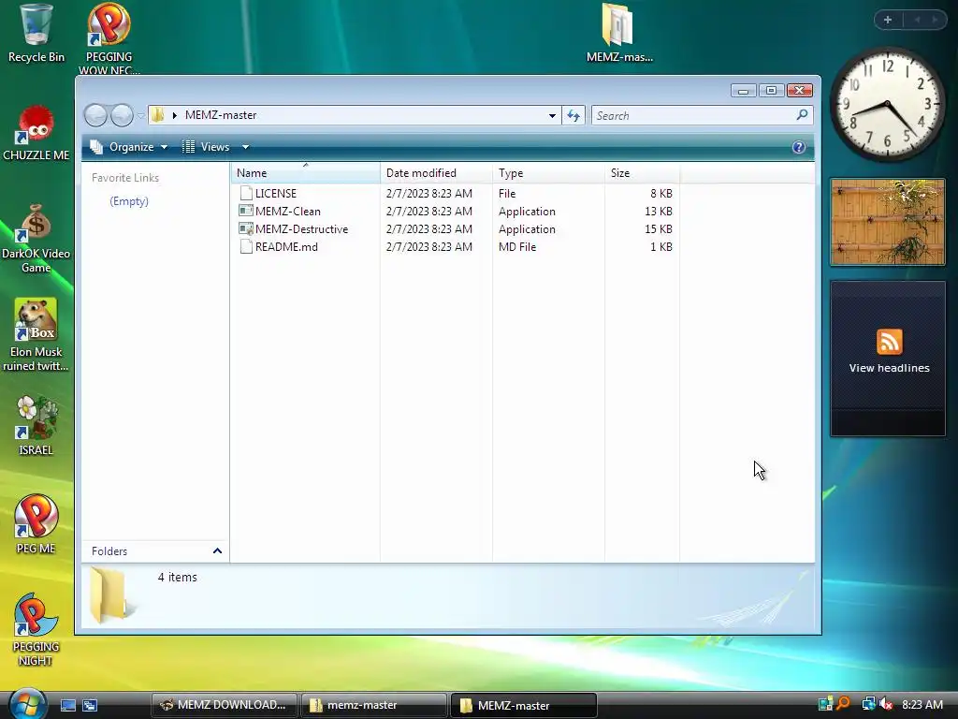Sort by Type column header
Viewport: 958px width, 719px height.
point(548,173)
